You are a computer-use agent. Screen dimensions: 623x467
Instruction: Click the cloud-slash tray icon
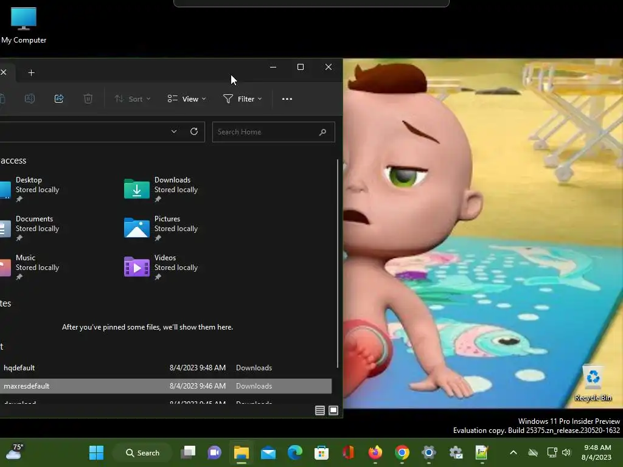point(533,452)
